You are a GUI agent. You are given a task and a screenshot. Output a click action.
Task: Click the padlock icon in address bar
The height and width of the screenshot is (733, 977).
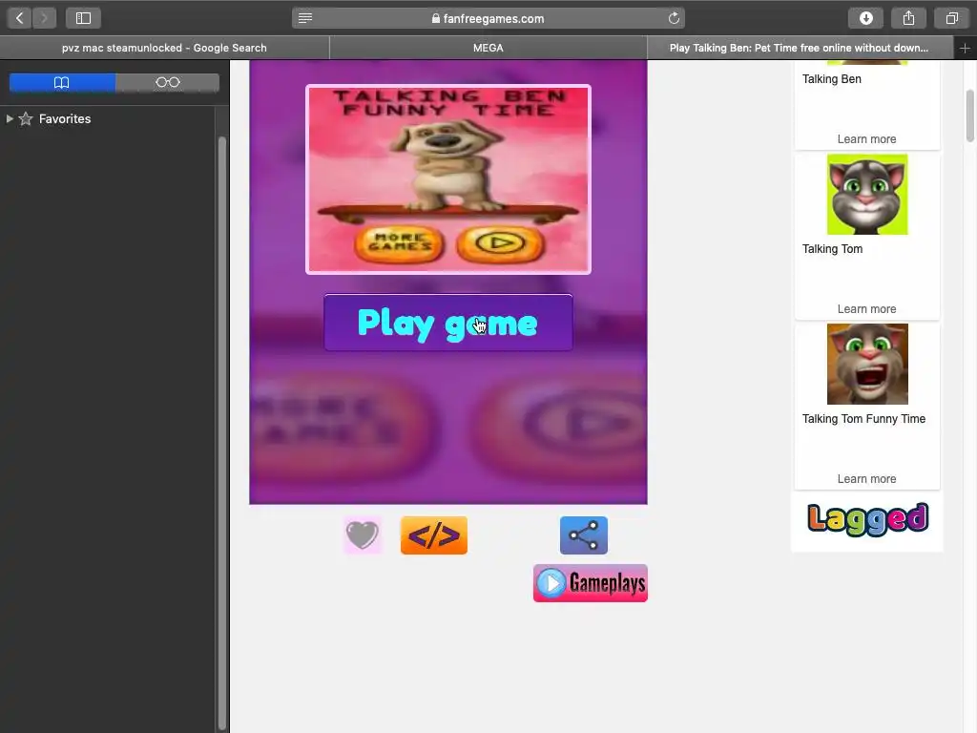coord(435,19)
